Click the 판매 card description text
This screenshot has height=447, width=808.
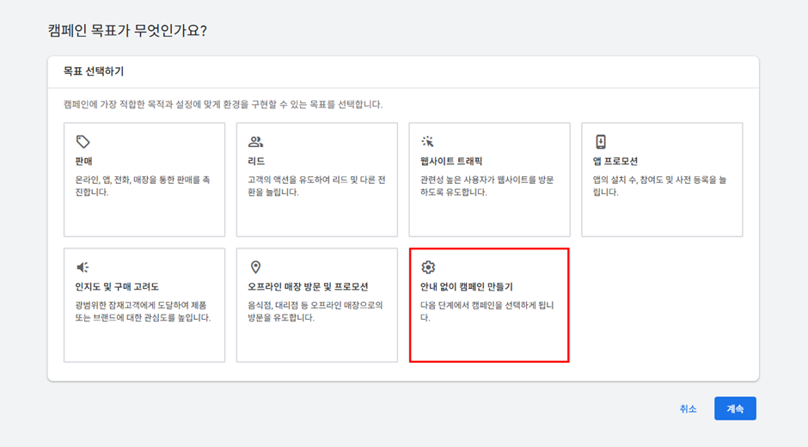pyautogui.click(x=143, y=187)
